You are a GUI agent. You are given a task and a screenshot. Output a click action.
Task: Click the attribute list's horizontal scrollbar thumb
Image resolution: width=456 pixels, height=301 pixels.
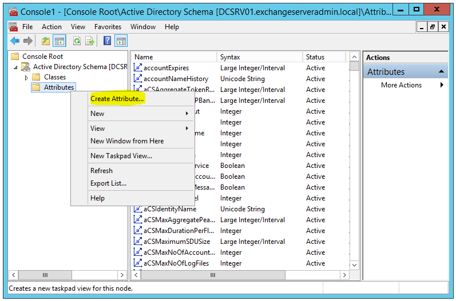(213, 275)
